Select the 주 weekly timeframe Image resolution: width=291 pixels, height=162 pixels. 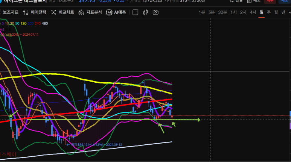click(269, 12)
